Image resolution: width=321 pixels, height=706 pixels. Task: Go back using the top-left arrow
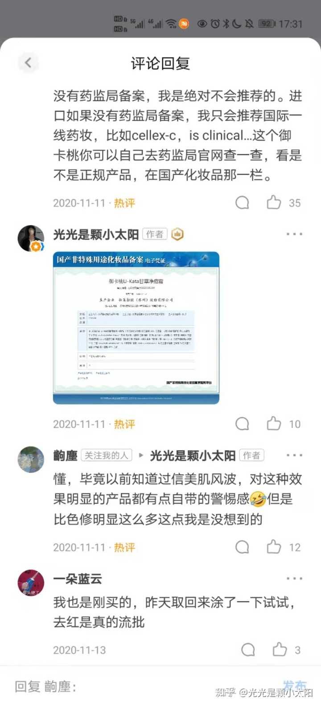[x=28, y=62]
